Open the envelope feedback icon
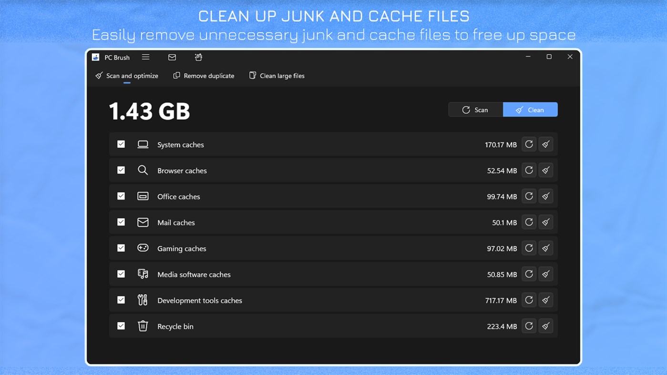The height and width of the screenshot is (375, 667). [172, 57]
